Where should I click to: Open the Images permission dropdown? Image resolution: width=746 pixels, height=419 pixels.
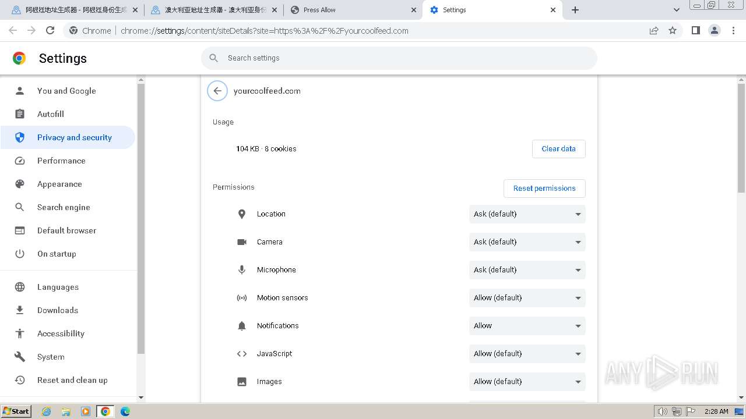[x=527, y=382]
